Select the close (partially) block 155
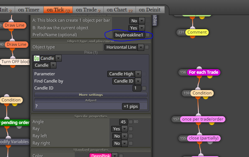The width and height of the screenshot is (249, 157). point(204,138)
